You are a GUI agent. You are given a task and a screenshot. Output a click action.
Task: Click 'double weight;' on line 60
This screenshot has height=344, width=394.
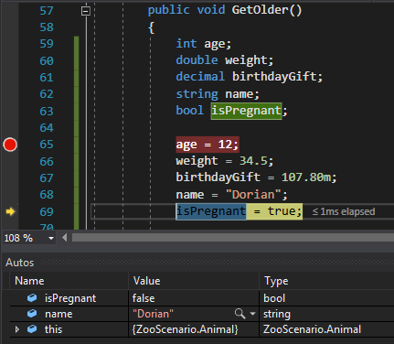pyautogui.click(x=225, y=60)
